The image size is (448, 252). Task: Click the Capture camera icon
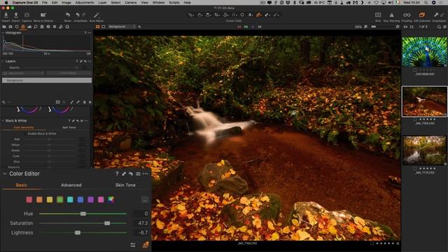27,15
